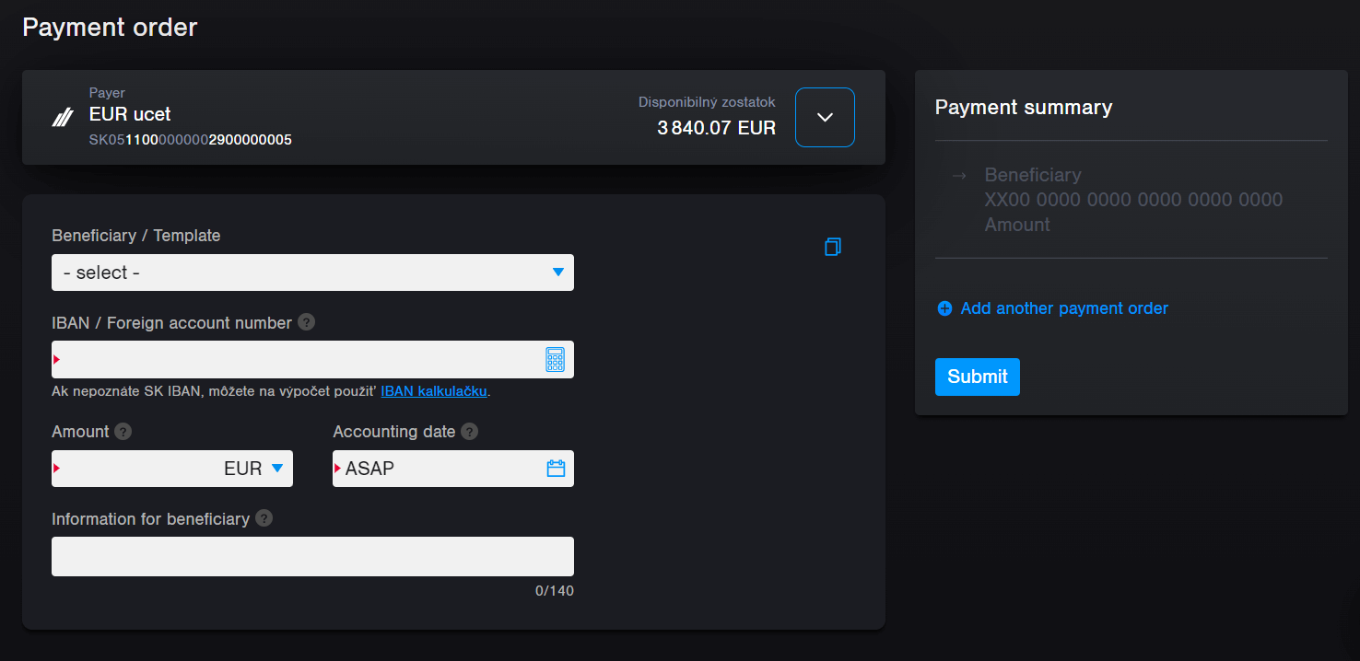The image size is (1360, 661).
Task: Click the bank logo beside EUR ucet payer
Action: [x=61, y=118]
